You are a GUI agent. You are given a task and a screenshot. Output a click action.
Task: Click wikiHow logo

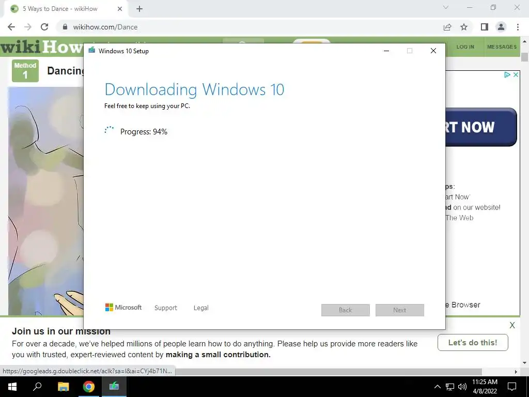tap(42, 47)
